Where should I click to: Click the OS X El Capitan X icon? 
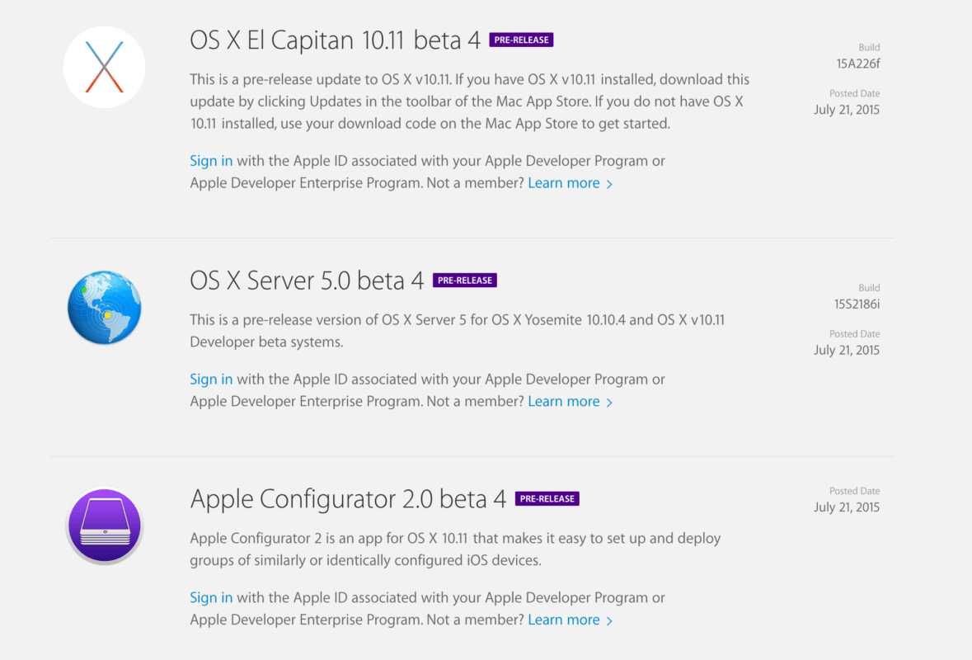pyautogui.click(x=105, y=67)
